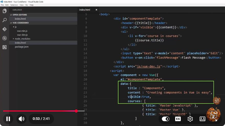Viewport: 225px width, 126px height.
Task: Close the index.html editor tab
Action: pyautogui.click(x=96, y=10)
